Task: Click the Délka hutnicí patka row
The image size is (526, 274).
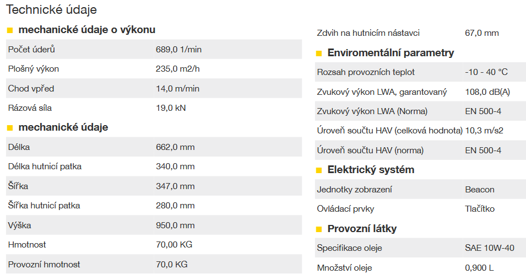Action: point(154,166)
